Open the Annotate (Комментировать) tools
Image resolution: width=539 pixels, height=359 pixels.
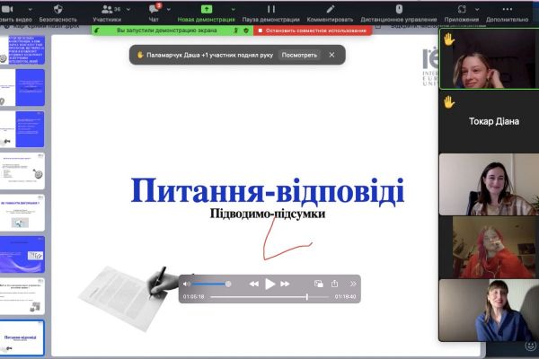point(330,11)
